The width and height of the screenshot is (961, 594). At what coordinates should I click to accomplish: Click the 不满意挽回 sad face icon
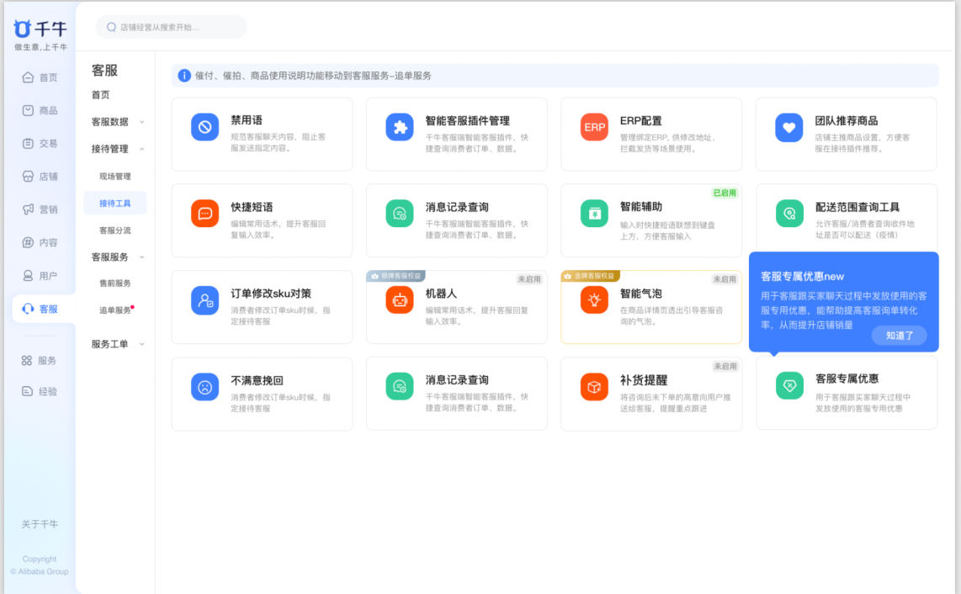coord(204,387)
